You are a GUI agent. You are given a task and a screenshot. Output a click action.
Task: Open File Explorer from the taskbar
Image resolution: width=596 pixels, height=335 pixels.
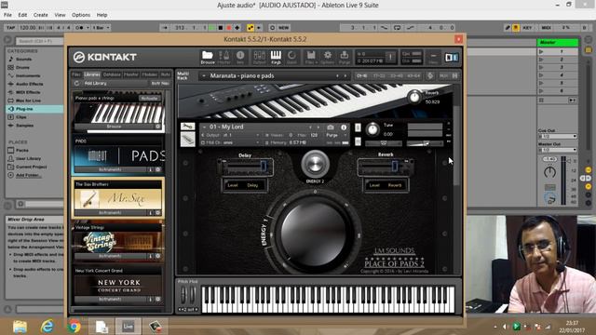tap(20, 327)
